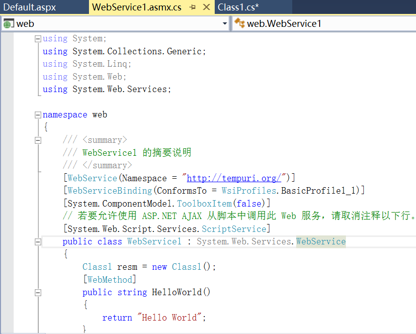
Task: Pin the WebService1.asmx.cs tab
Action: pyautogui.click(x=193, y=7)
